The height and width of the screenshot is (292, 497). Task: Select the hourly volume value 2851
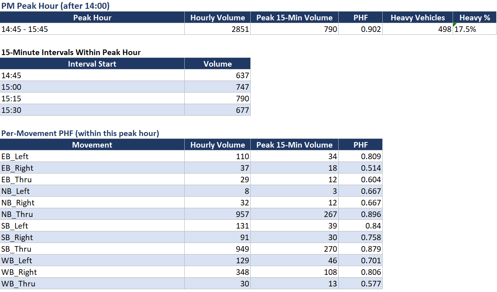pos(218,29)
